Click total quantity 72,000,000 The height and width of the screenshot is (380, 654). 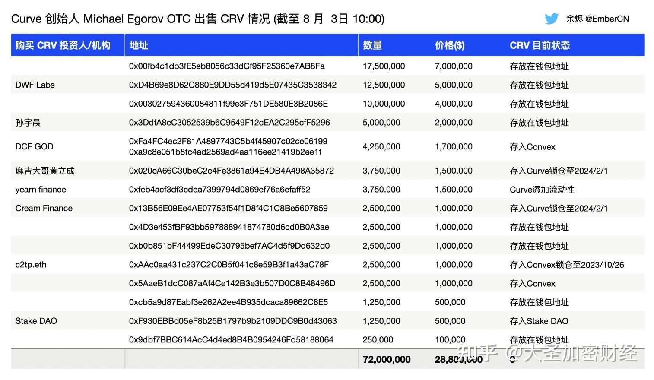(387, 359)
